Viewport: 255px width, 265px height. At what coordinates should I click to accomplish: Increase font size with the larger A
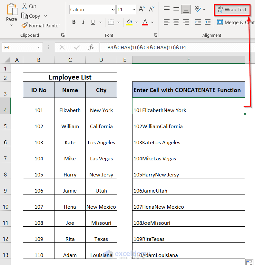(x=142, y=9)
